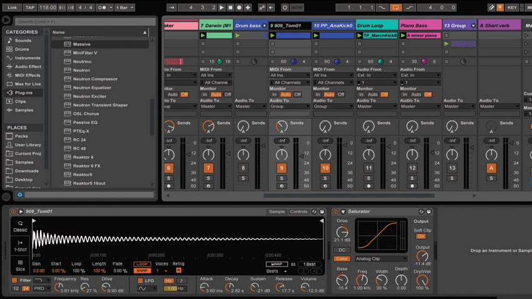Click the transport Play button
Image resolution: width=532 pixels, height=299 pixels.
[222, 8]
